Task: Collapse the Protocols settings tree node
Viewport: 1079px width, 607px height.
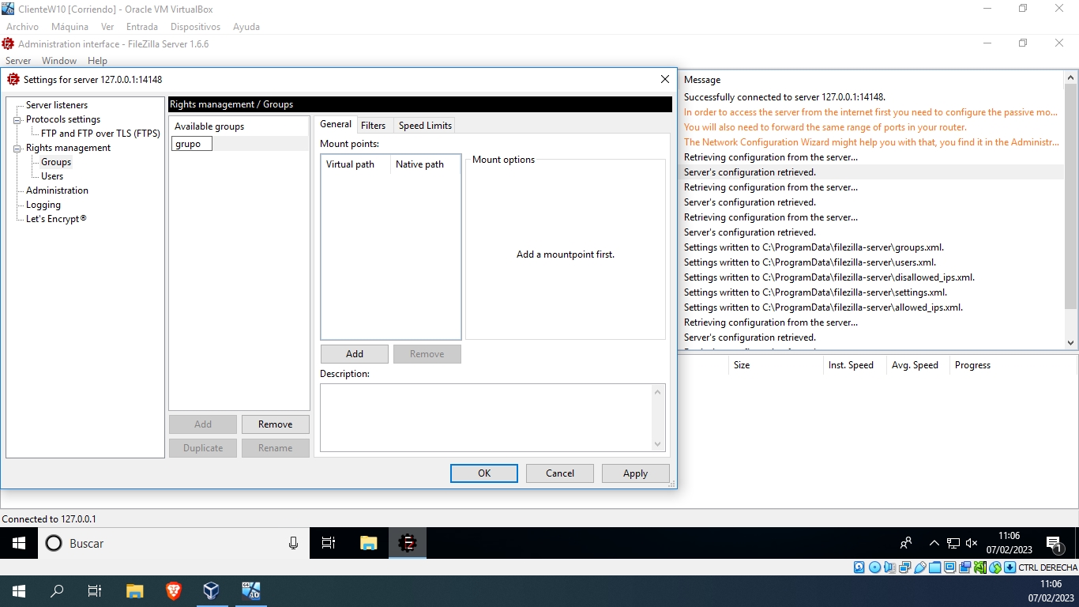Action: coord(18,120)
